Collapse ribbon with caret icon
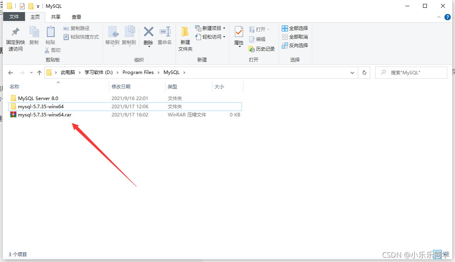 pyautogui.click(x=439, y=18)
